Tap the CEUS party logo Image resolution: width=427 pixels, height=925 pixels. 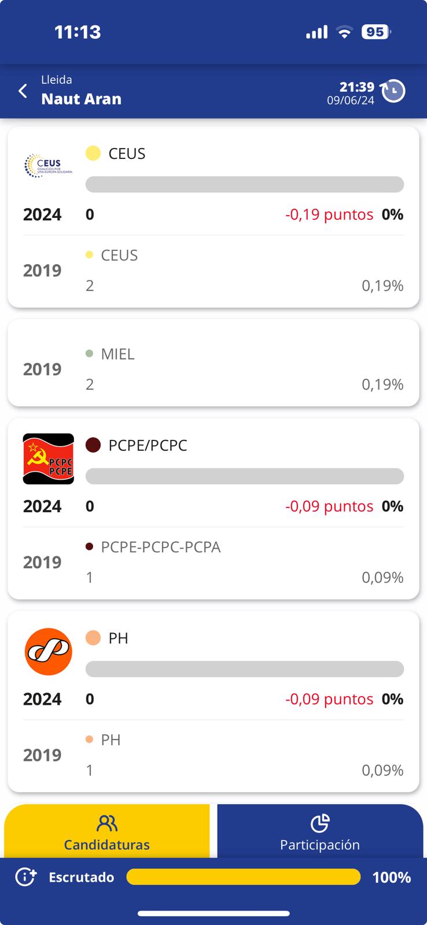click(x=49, y=166)
